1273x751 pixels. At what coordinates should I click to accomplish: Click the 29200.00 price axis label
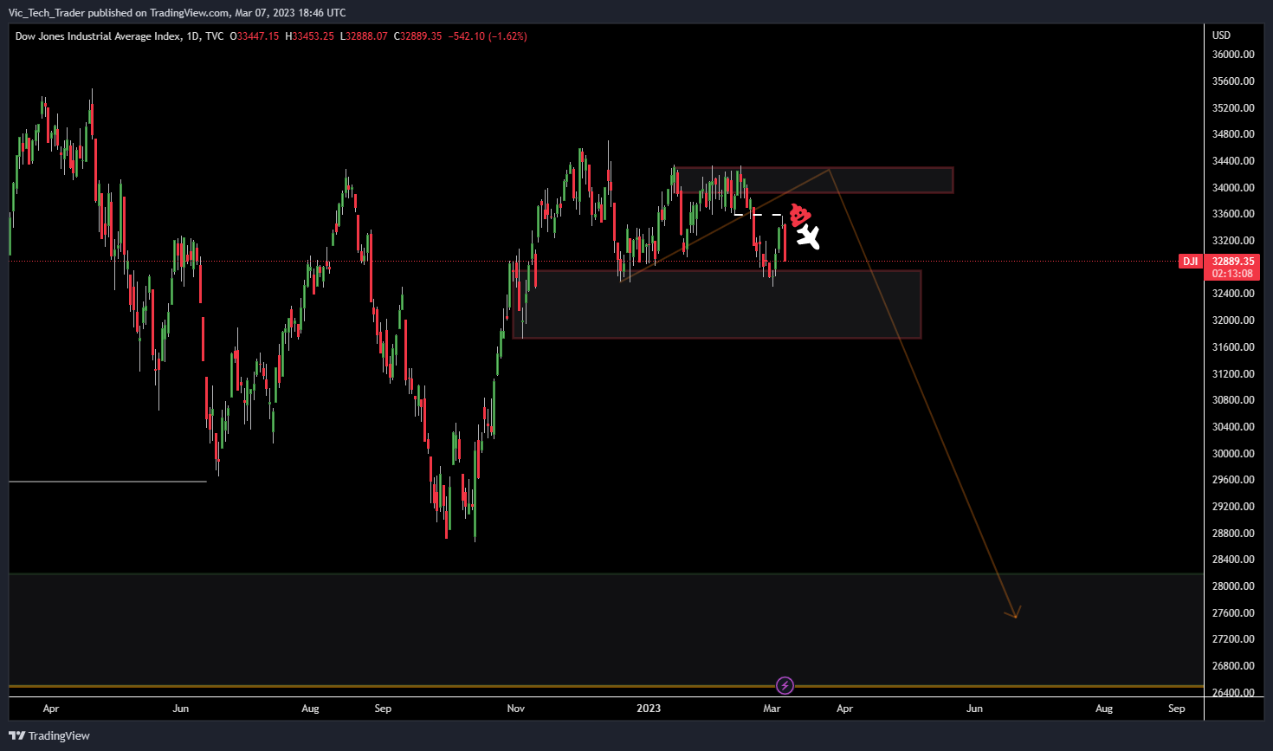click(1233, 507)
